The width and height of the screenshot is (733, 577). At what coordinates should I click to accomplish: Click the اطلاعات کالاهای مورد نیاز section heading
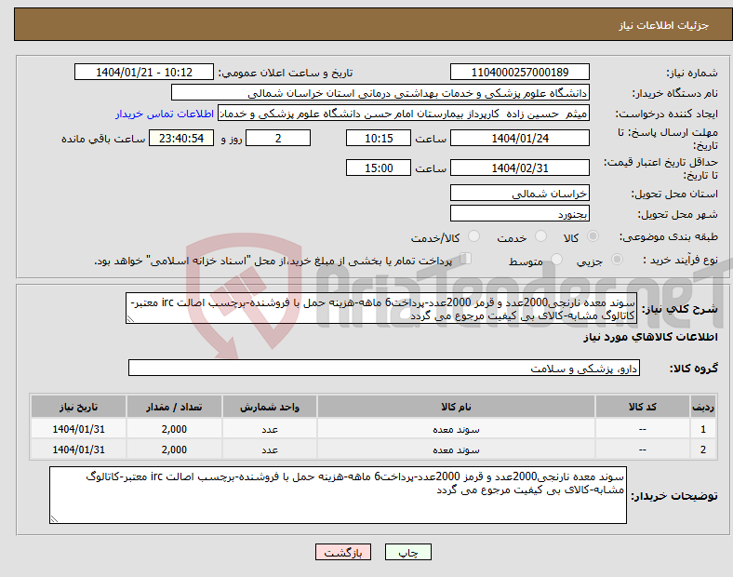pyautogui.click(x=650, y=337)
